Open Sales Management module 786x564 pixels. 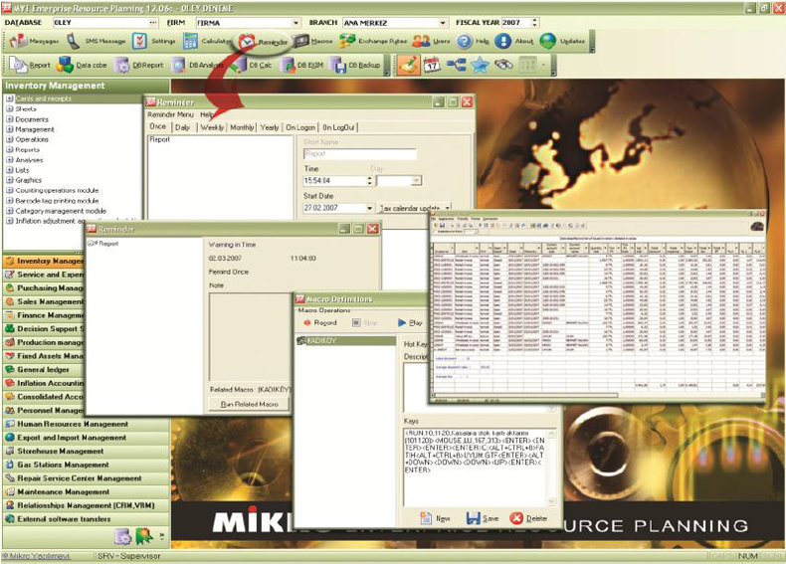[44, 301]
